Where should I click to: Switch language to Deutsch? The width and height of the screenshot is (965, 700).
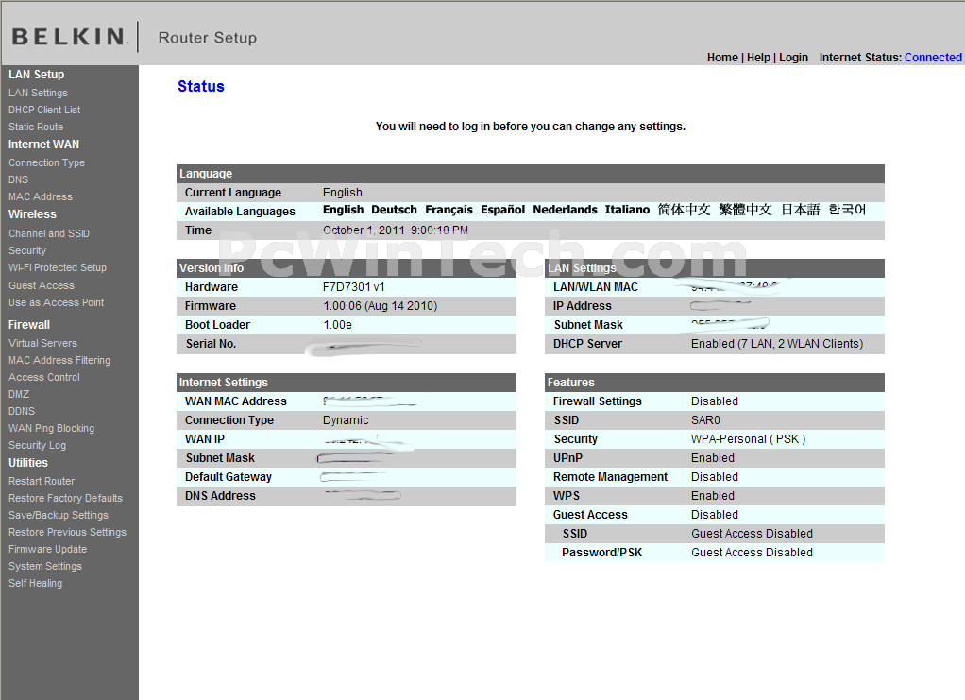394,210
